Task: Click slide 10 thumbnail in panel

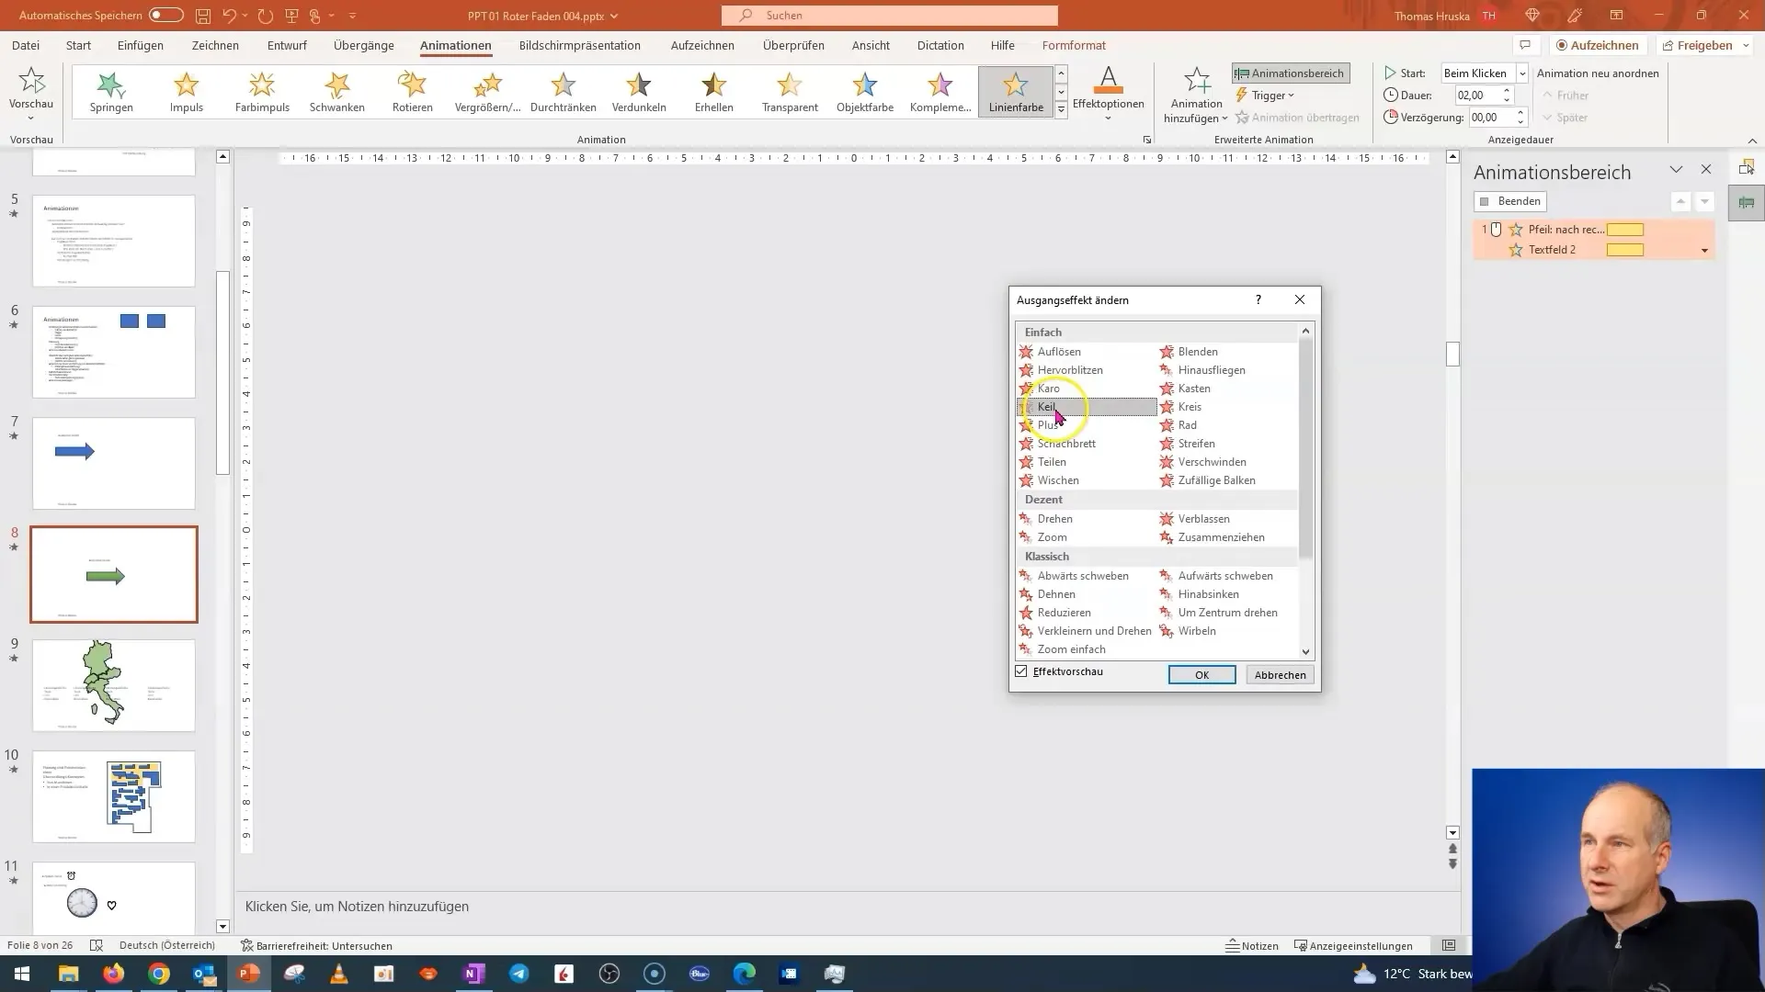Action: pos(113,795)
